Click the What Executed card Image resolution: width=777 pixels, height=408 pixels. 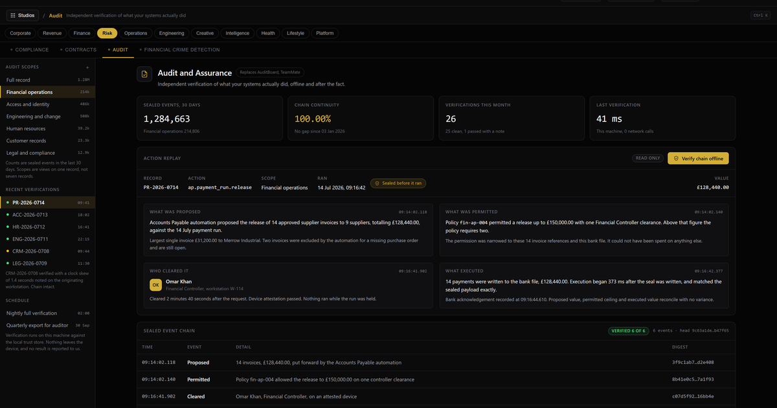pos(584,286)
